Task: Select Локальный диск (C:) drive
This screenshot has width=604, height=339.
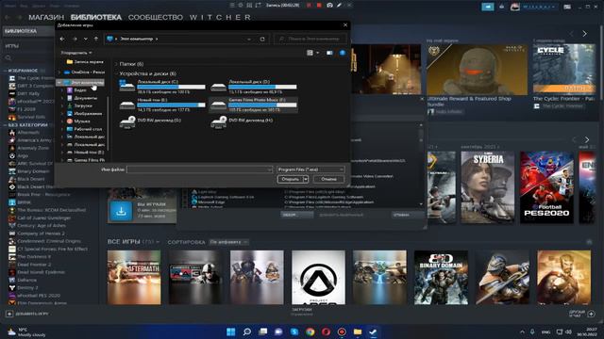Action: point(162,87)
